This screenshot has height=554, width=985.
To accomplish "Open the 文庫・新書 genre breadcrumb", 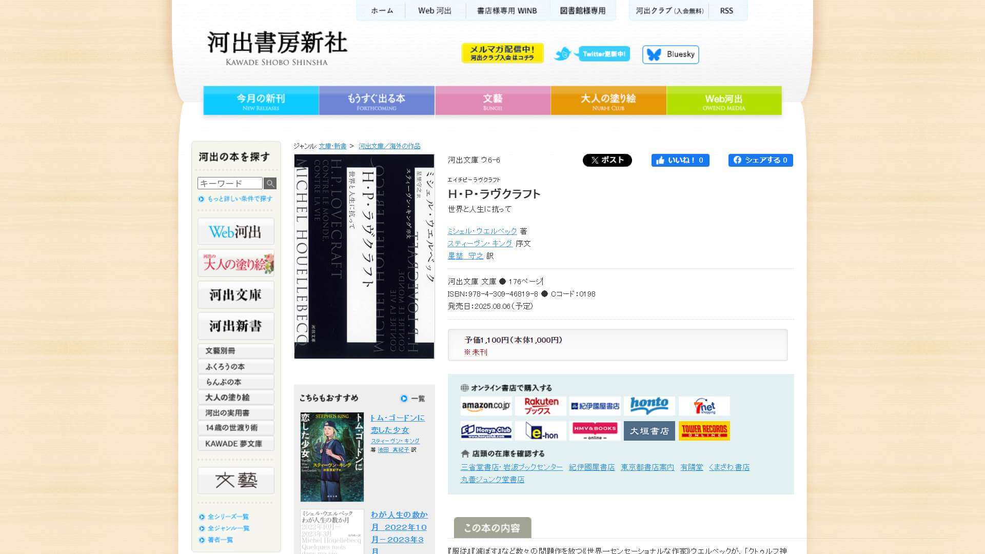I will coord(332,146).
